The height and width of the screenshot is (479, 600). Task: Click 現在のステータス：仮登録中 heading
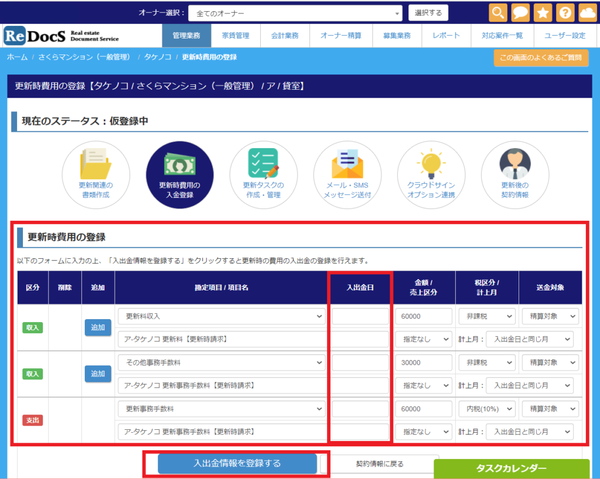(x=85, y=121)
